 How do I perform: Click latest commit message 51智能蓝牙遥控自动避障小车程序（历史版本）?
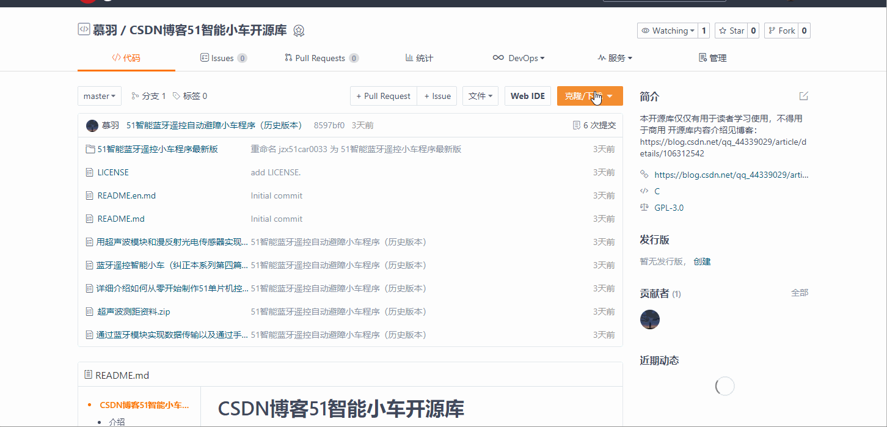coord(214,125)
